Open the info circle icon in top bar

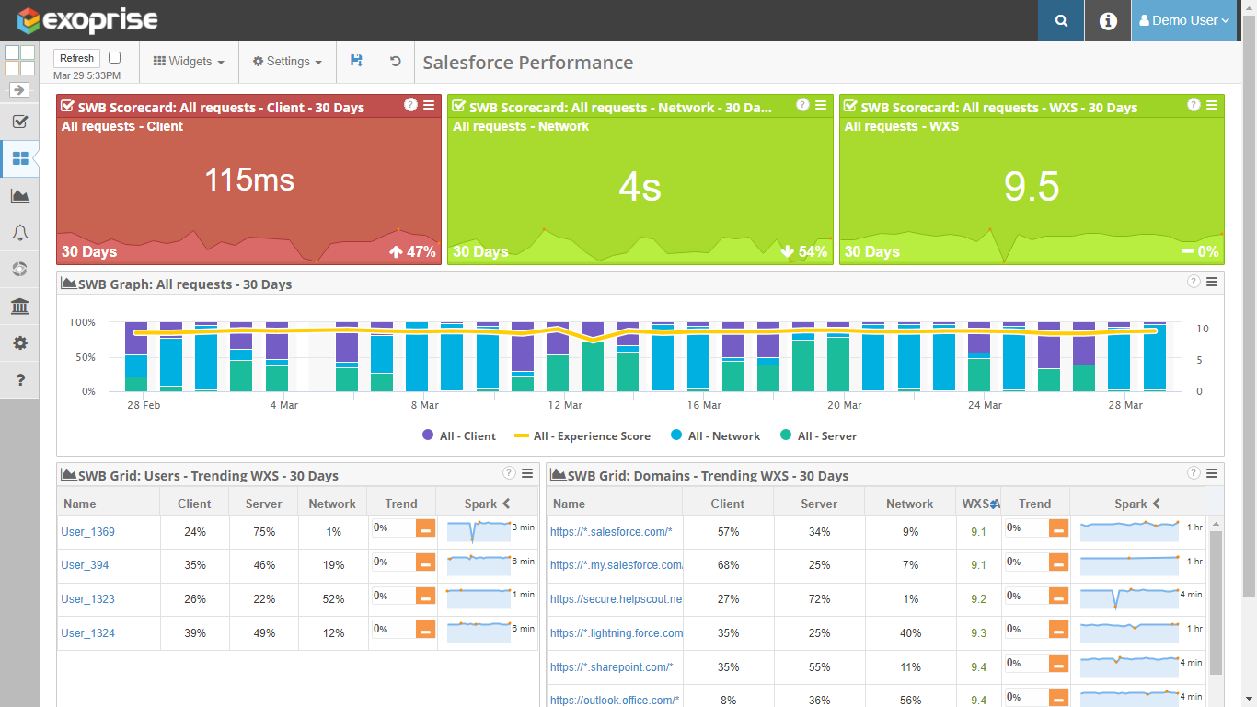1108,20
